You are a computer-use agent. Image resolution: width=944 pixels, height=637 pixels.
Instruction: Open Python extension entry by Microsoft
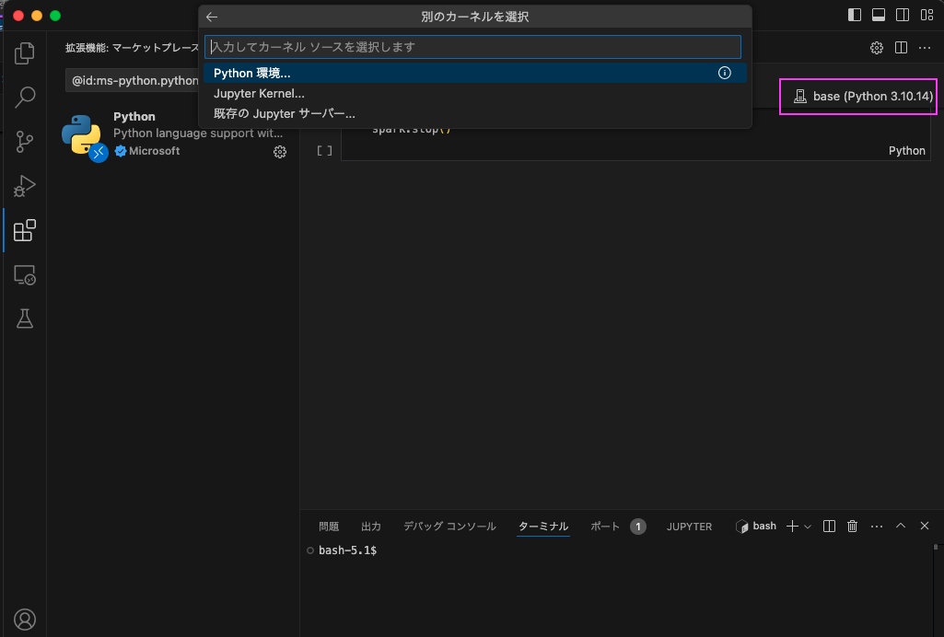(173, 134)
